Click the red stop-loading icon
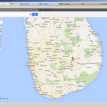Image resolution: width=107 pixels, height=107 pixels. point(18,3)
